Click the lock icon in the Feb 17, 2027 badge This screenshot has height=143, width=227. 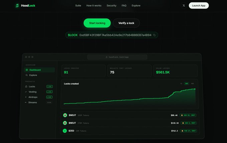pos(182,131)
